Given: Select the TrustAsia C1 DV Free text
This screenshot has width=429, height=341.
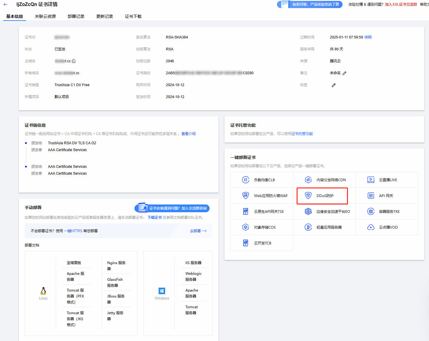Looking at the screenshot, I should click(72, 85).
